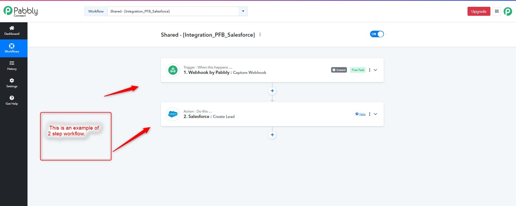Open the three-dot menu on the Salesforce step
The height and width of the screenshot is (206, 516).
tap(370, 114)
